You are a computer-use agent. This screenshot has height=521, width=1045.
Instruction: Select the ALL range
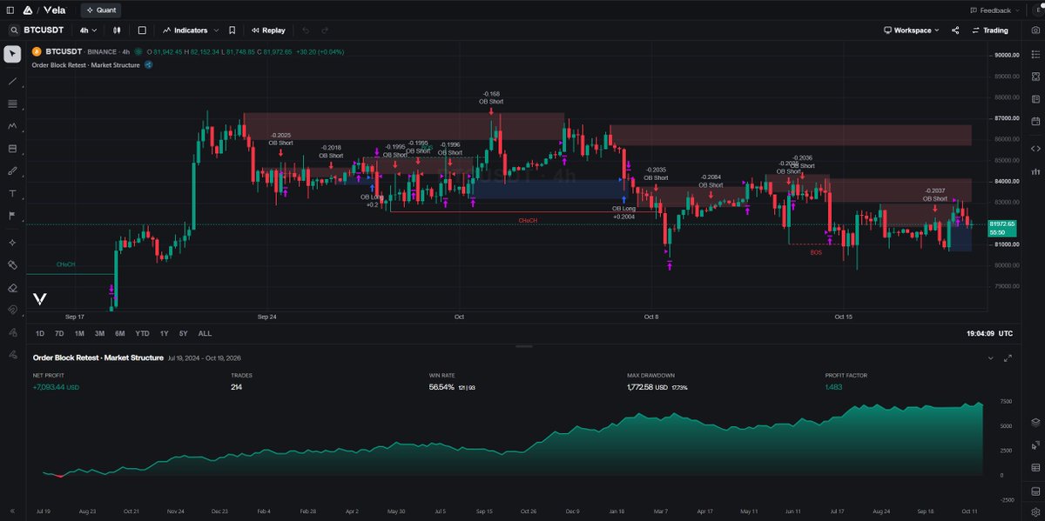pos(205,333)
